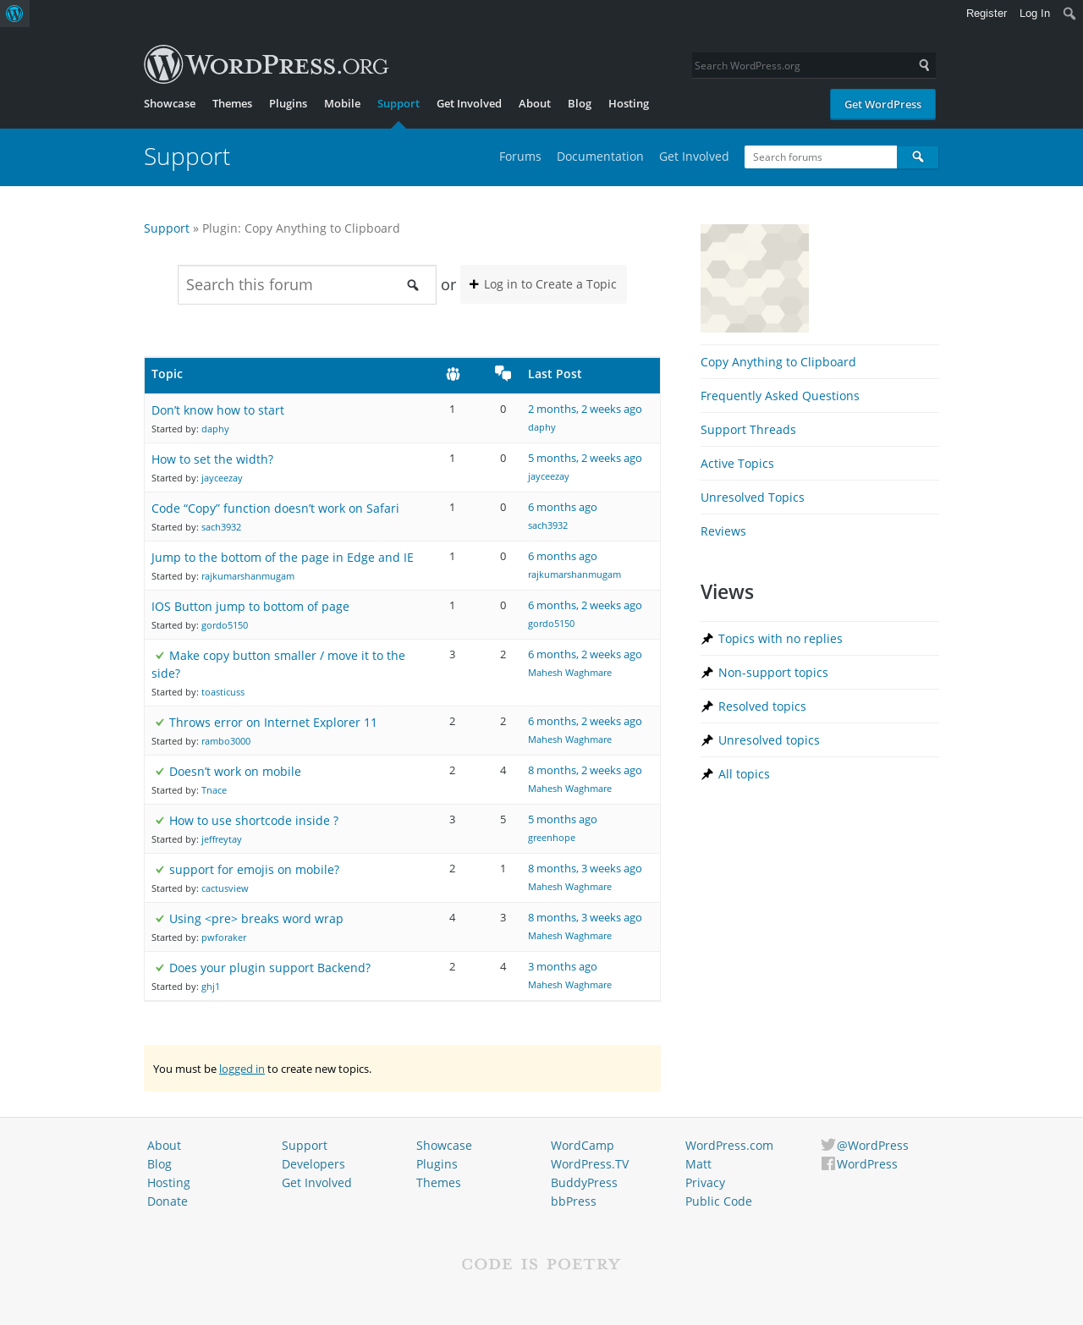Open topic IOS Button jump to bottom of page
Screen dimensions: 1083x1325
250,607
